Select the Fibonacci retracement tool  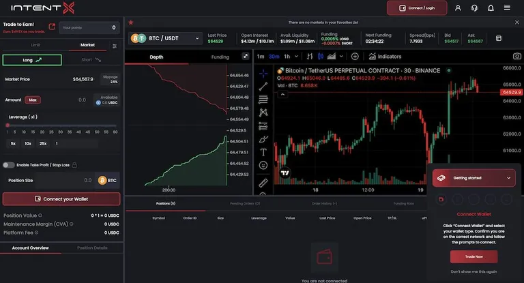pyautogui.click(x=263, y=100)
